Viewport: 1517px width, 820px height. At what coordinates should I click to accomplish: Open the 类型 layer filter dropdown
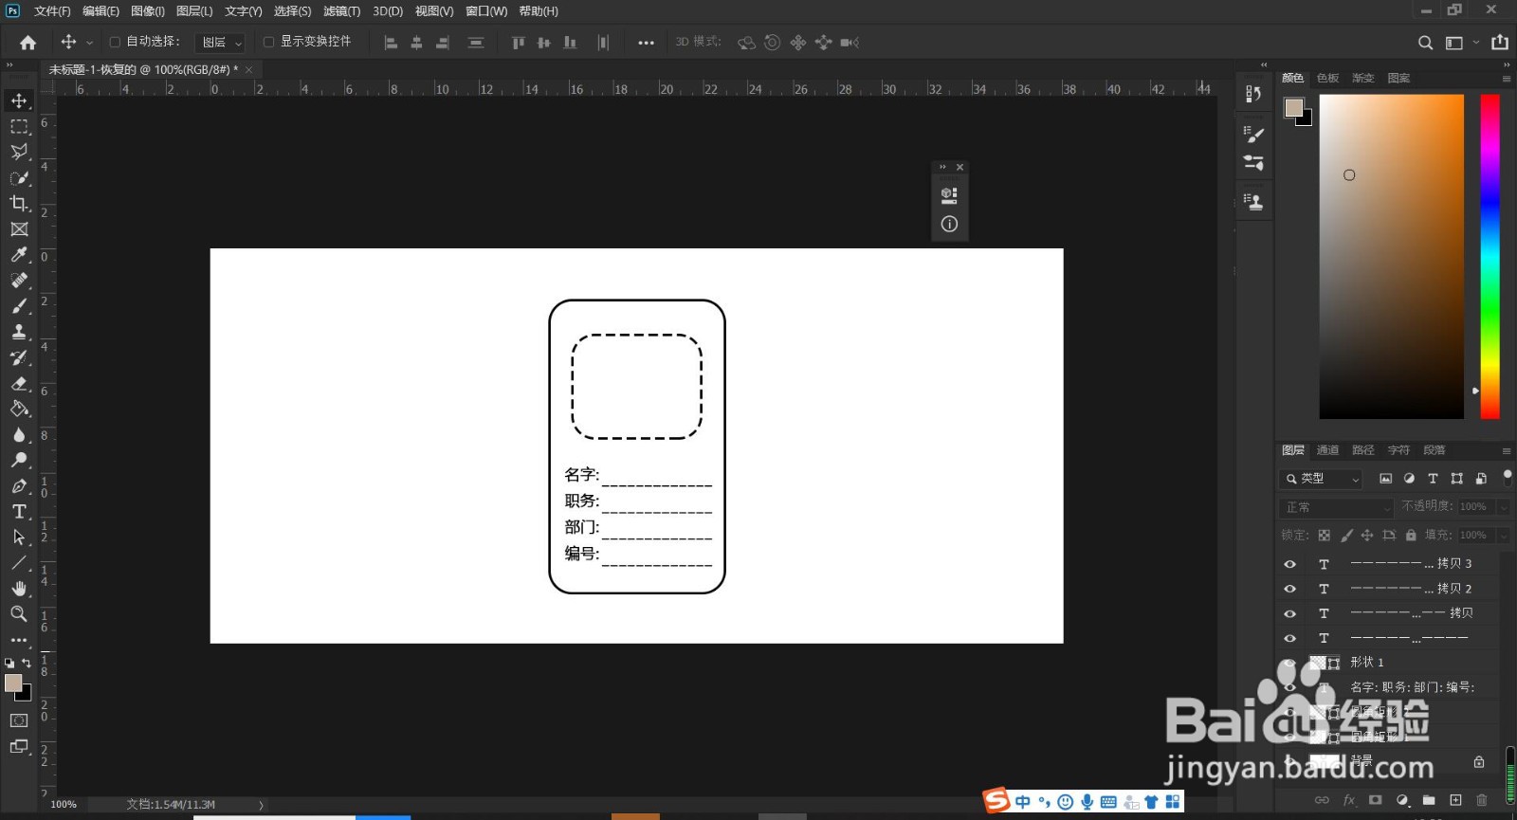tap(1322, 479)
